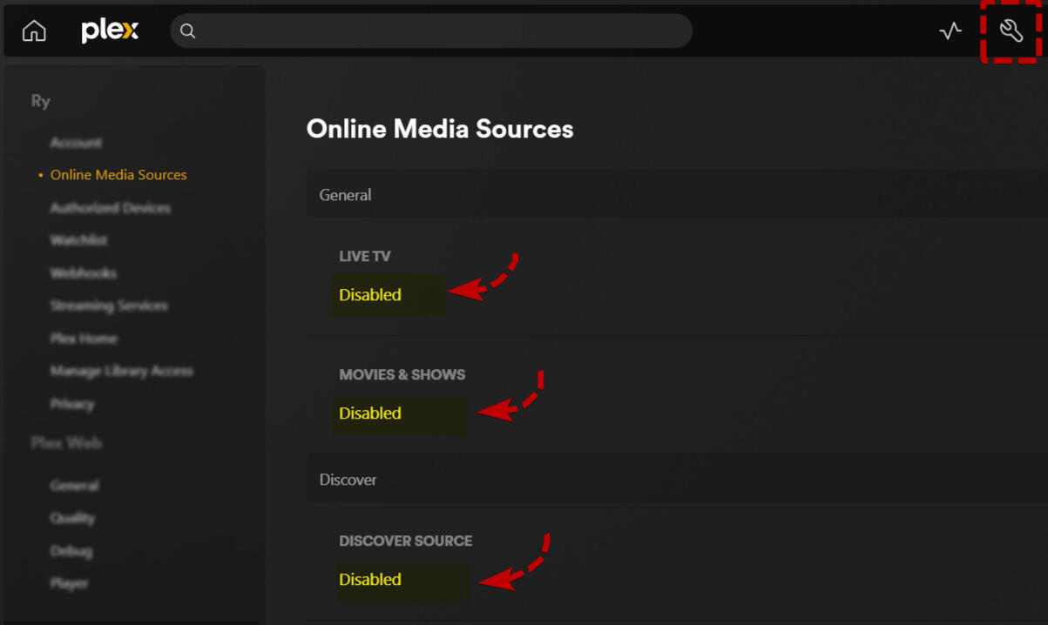Click the 'Ry' account heading in sidebar

(x=40, y=101)
